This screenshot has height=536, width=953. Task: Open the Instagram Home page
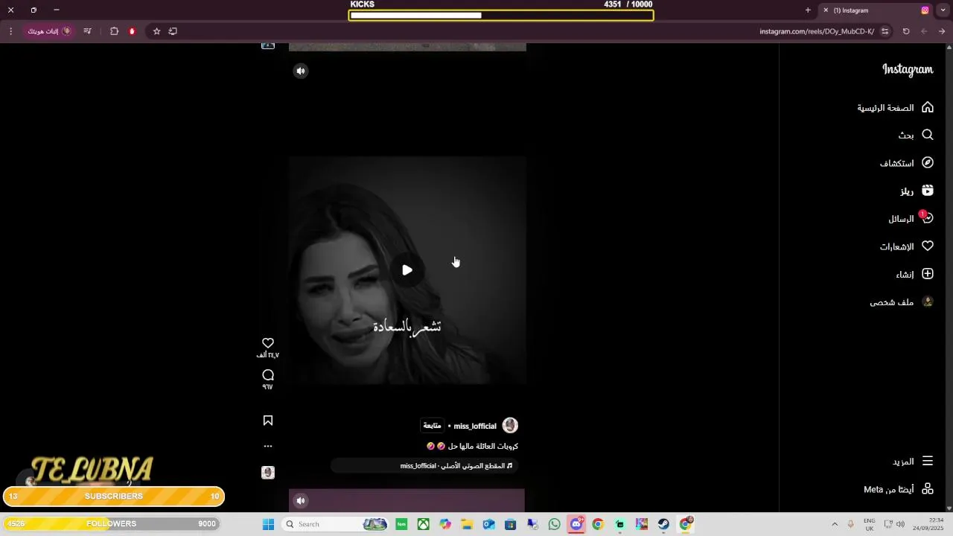[x=895, y=107]
